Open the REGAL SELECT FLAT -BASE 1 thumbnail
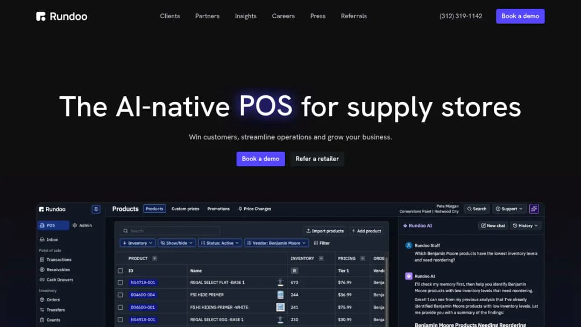This screenshot has width=581, height=327. click(x=280, y=282)
